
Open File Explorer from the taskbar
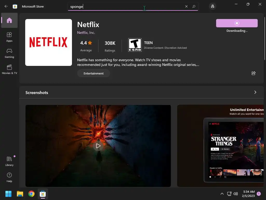(20, 194)
